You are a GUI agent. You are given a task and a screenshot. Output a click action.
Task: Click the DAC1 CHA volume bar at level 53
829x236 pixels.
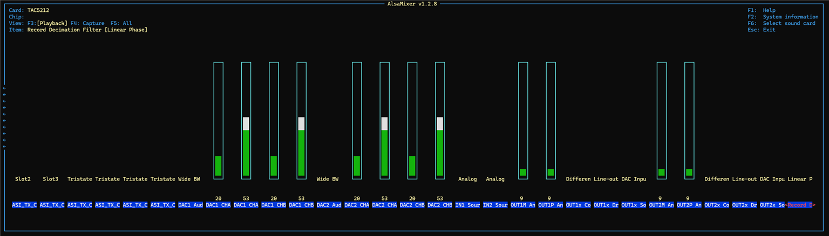pyautogui.click(x=246, y=120)
